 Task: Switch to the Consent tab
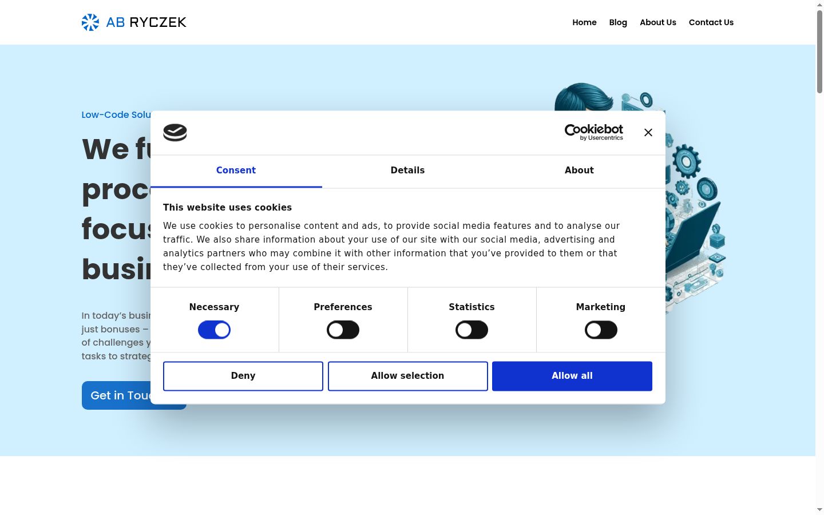pyautogui.click(x=236, y=171)
